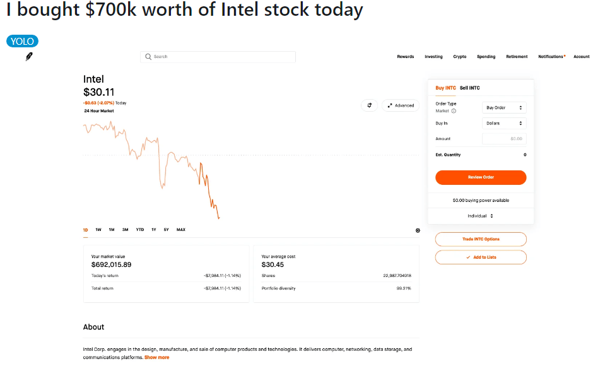Open the Buy Order type dropdown
This screenshot has width=593, height=366.
point(503,108)
